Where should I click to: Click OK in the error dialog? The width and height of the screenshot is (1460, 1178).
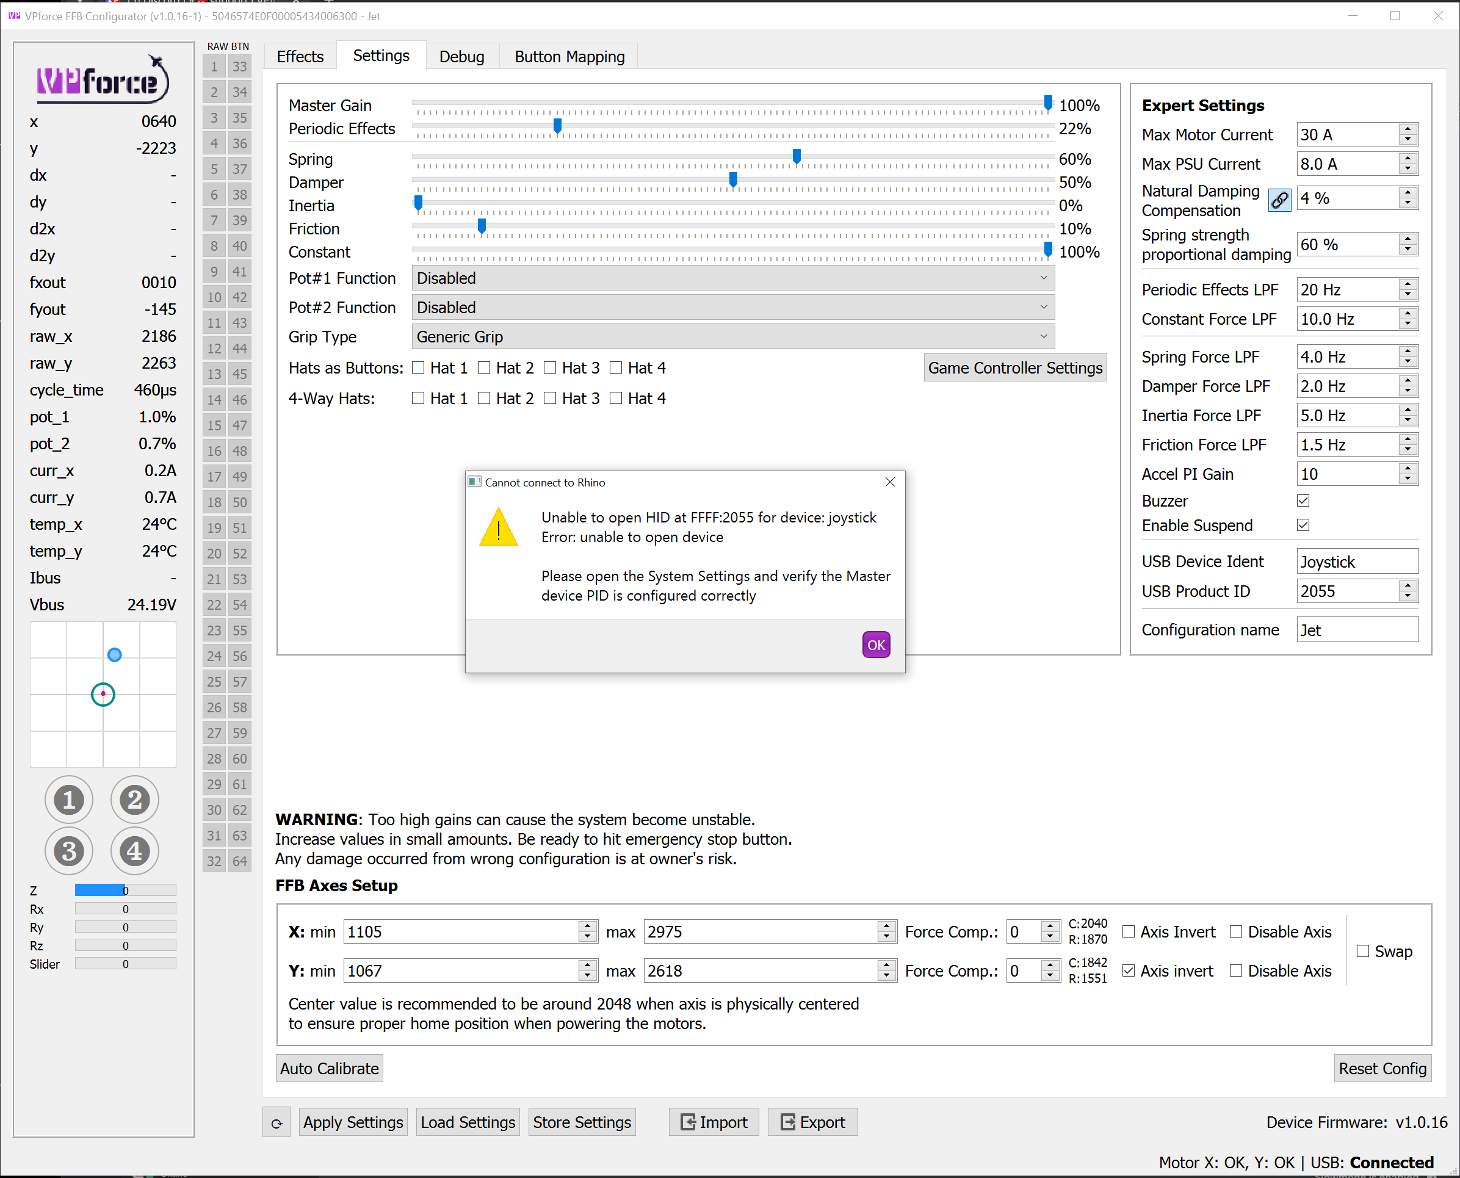pyautogui.click(x=876, y=645)
